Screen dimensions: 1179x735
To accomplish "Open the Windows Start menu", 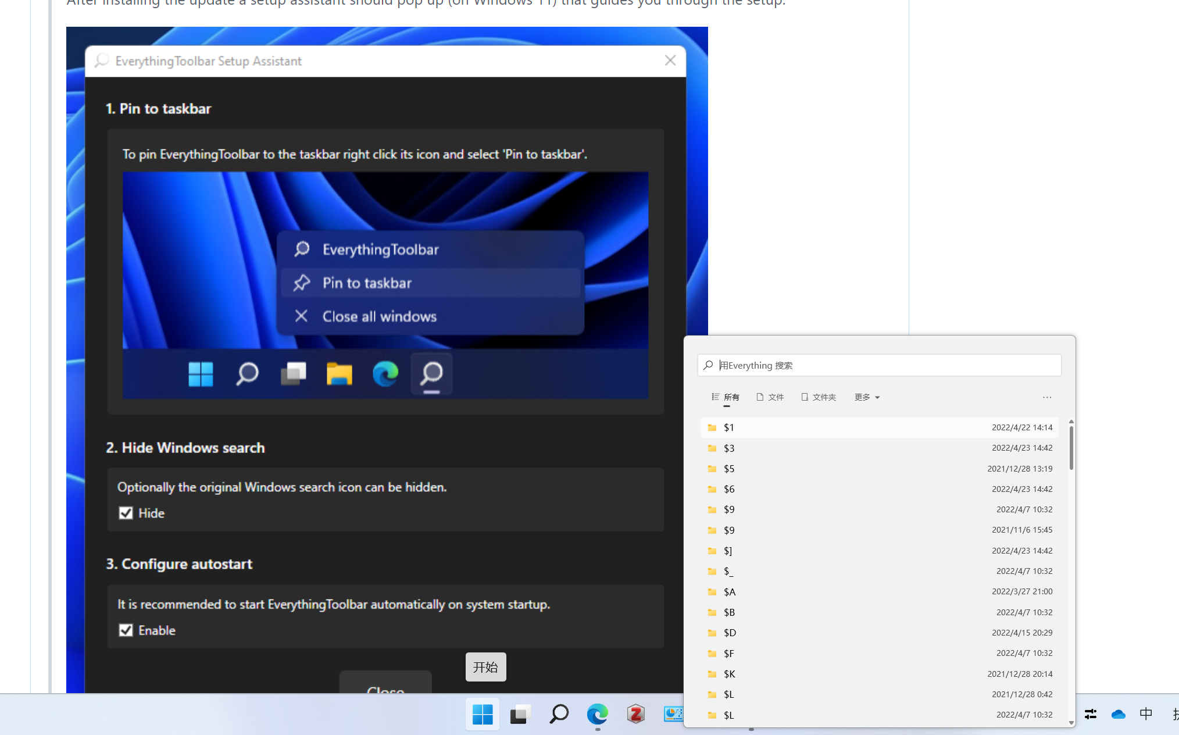I will pyautogui.click(x=483, y=714).
